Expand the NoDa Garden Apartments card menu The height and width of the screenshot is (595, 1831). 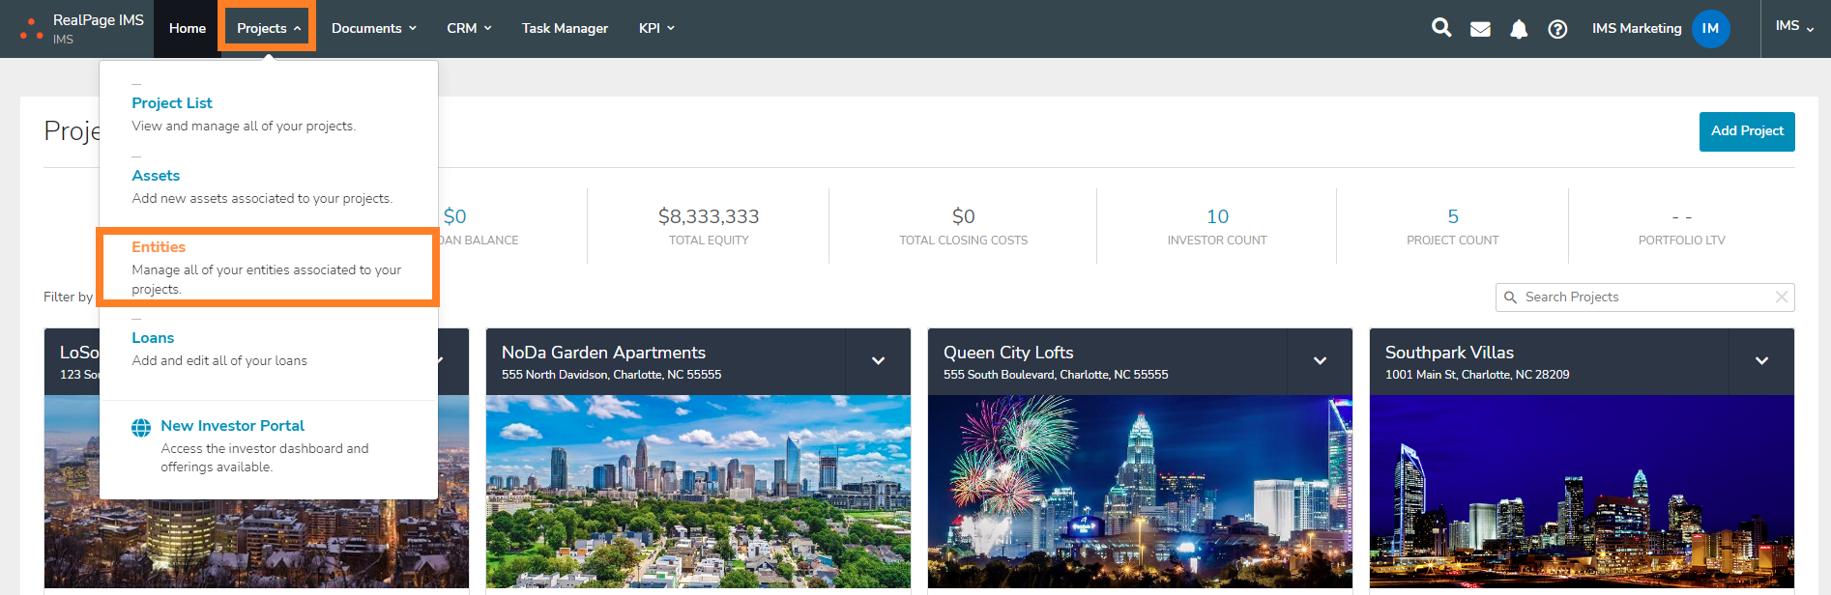click(x=878, y=361)
